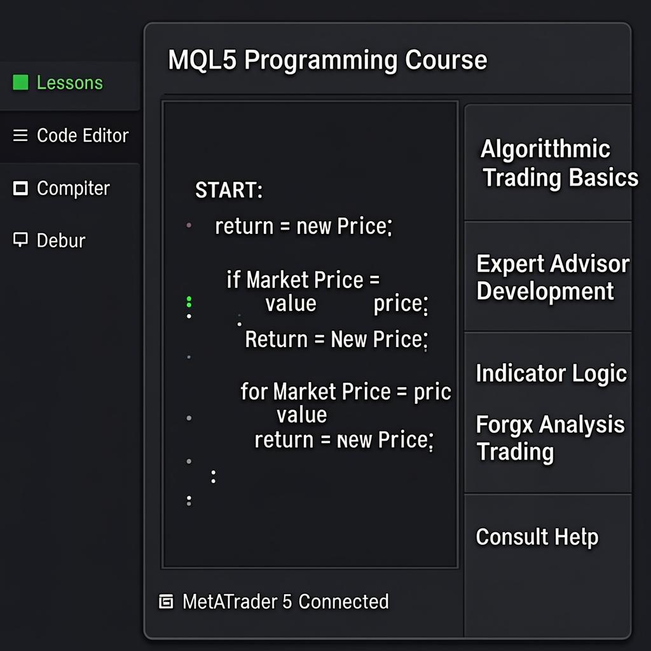Click the green Lessons square icon

pos(21,83)
